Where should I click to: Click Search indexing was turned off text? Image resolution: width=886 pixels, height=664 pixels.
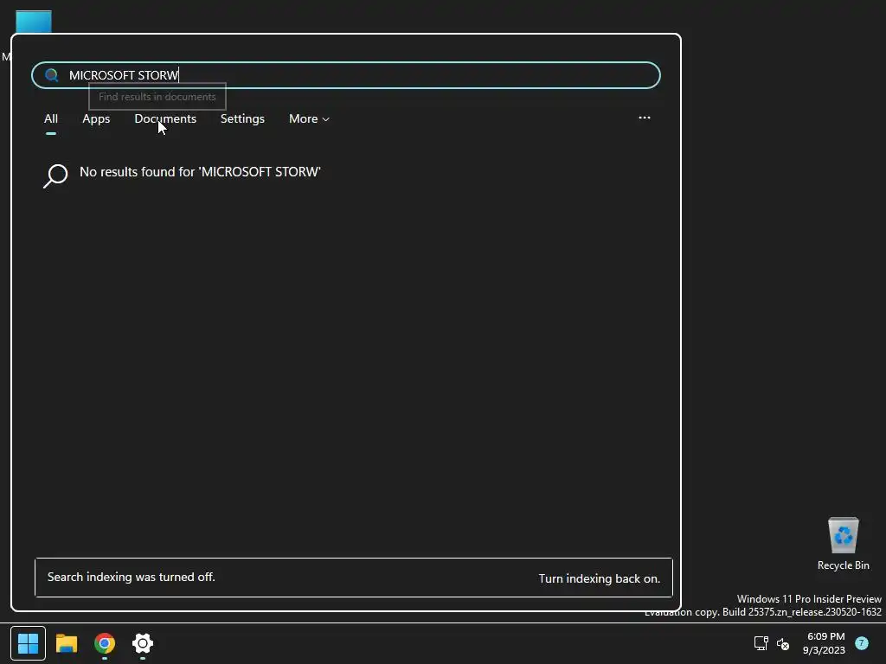[x=132, y=577]
